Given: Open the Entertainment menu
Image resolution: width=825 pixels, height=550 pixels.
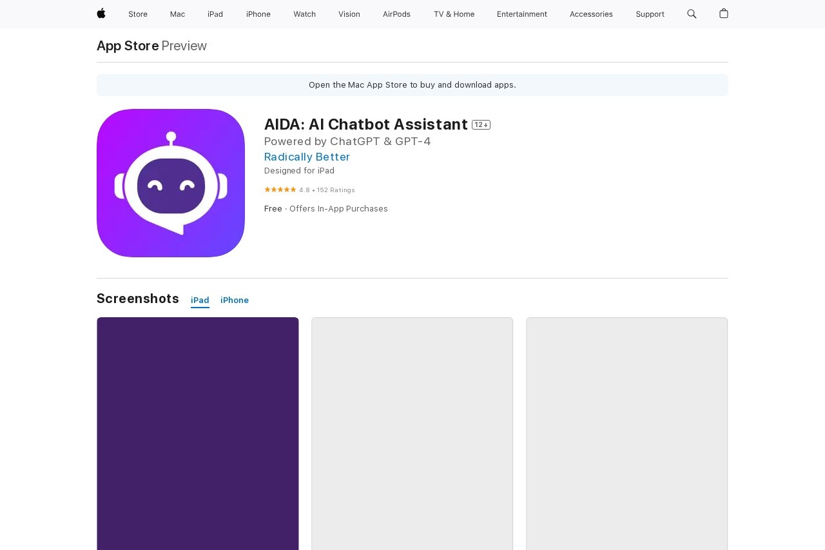Looking at the screenshot, I should pos(522,14).
